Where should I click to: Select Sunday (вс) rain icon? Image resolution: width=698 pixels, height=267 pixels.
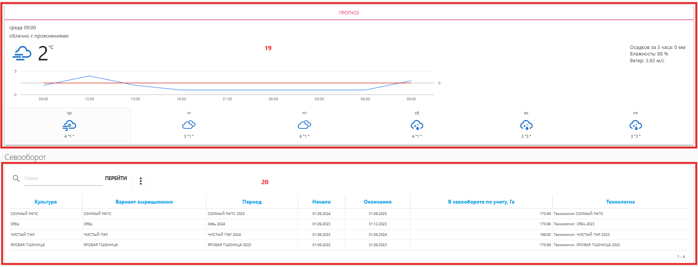click(x=526, y=125)
